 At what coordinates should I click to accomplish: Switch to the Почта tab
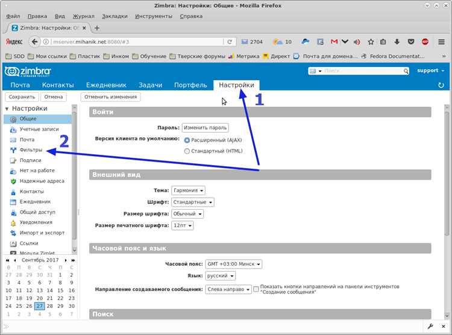click(x=20, y=85)
